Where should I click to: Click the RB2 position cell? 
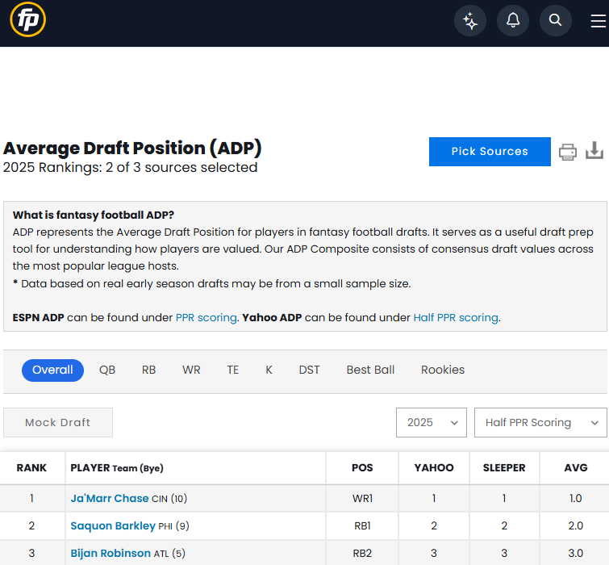(362, 553)
